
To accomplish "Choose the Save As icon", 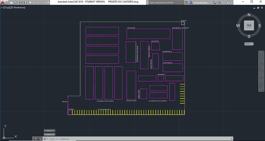I will (25, 2).
